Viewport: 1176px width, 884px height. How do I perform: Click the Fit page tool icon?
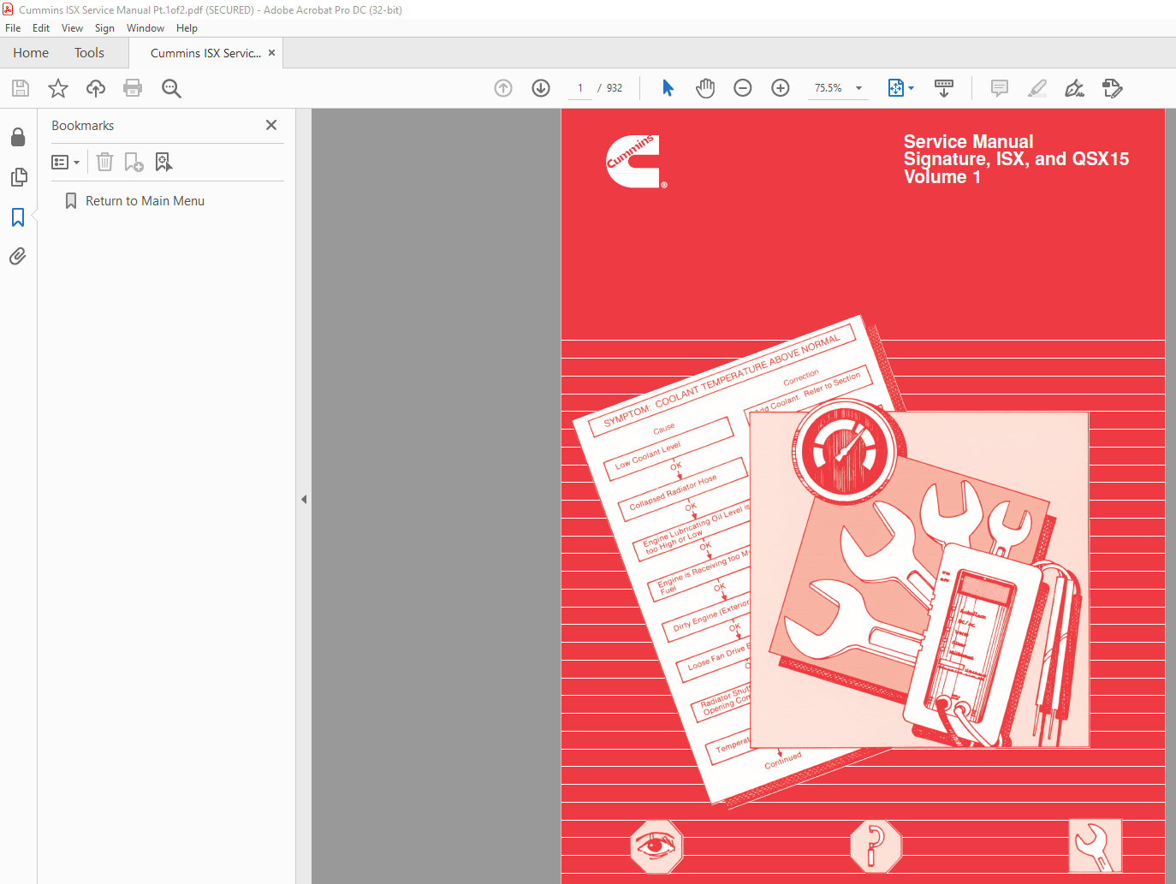tap(895, 88)
